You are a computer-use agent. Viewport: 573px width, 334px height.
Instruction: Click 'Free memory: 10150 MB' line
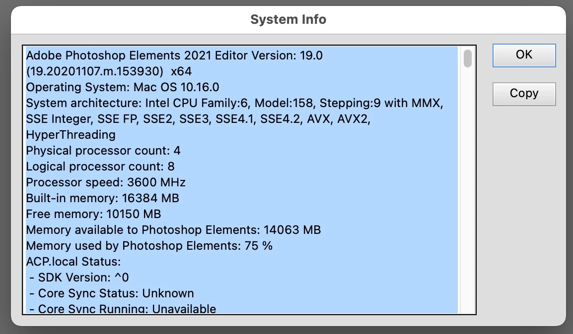click(93, 214)
